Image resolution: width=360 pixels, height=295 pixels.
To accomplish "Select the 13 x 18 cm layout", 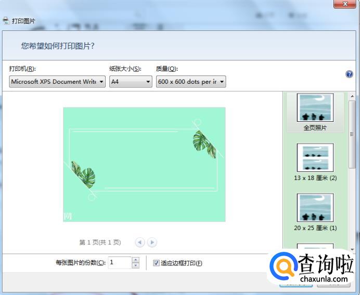I will [315, 162].
